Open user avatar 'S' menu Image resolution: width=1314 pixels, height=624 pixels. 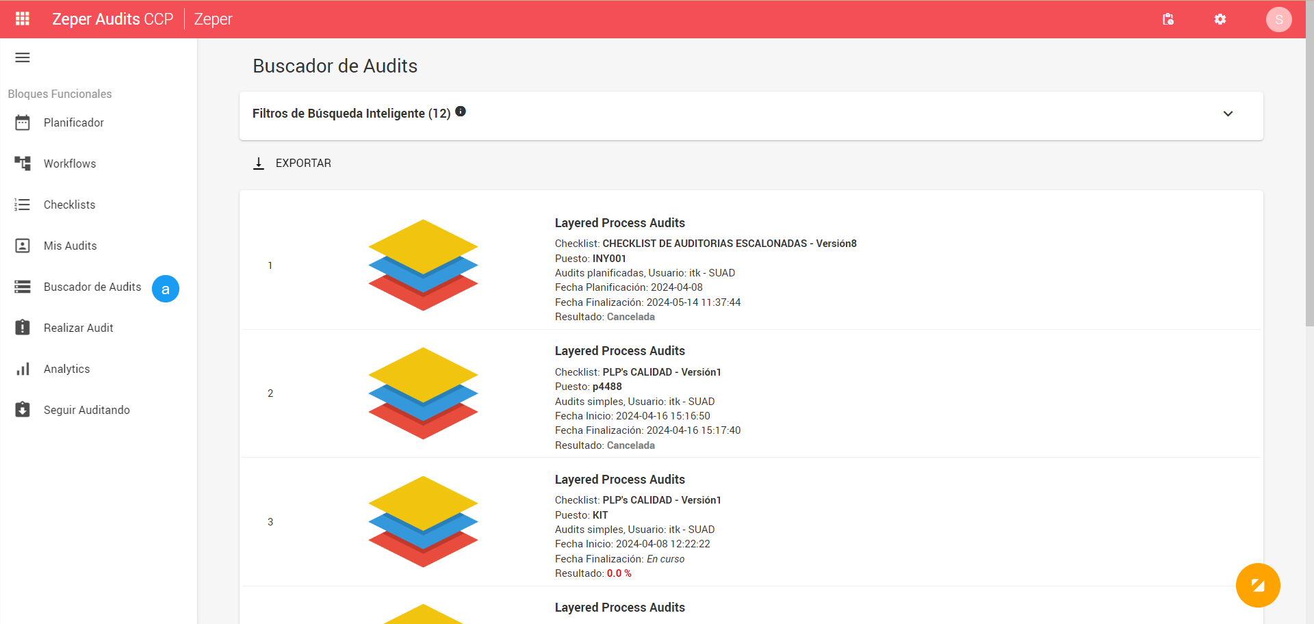pyautogui.click(x=1278, y=19)
